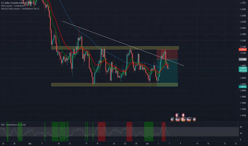
Task: Click the Jun label on time axis
Action: click(147, 144)
